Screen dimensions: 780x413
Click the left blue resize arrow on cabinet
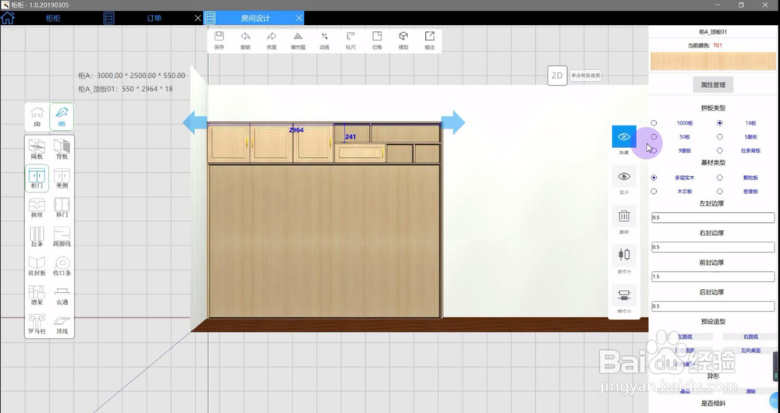[195, 122]
